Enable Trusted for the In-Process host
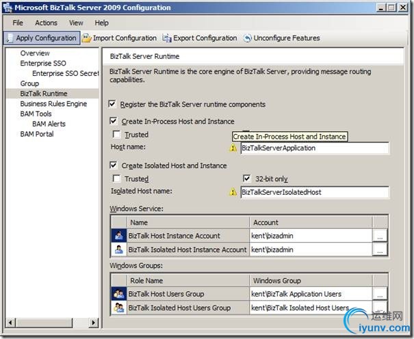Image resolution: width=414 pixels, height=339 pixels. coord(116,135)
